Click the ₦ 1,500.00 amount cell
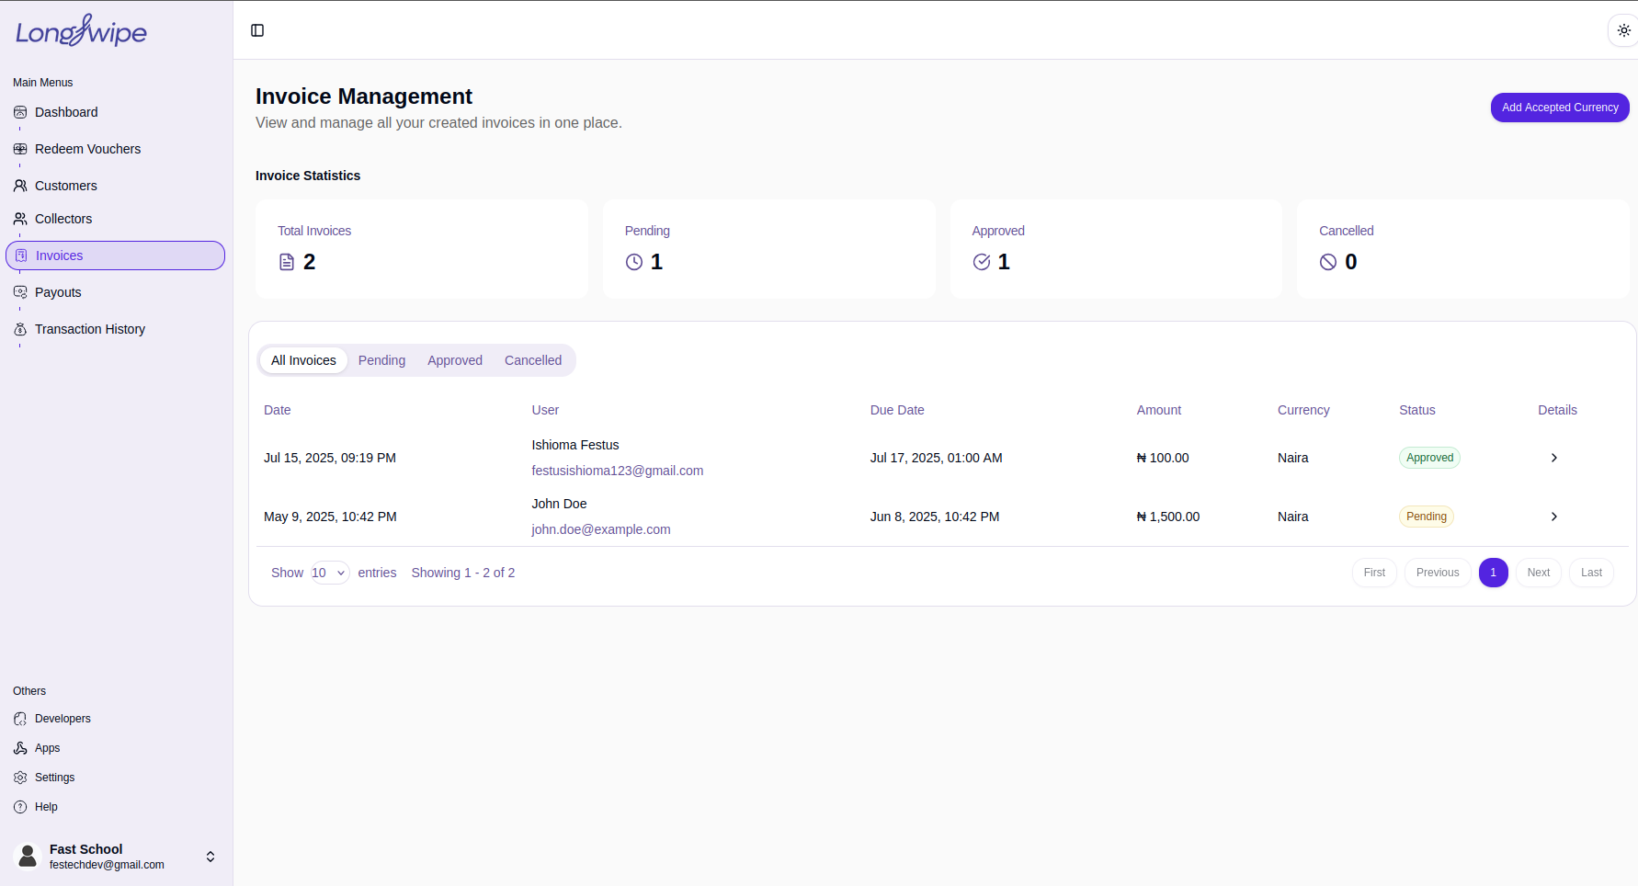 (1168, 517)
